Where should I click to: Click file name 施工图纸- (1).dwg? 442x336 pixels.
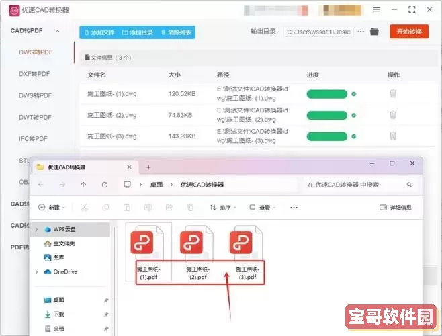pos(112,93)
